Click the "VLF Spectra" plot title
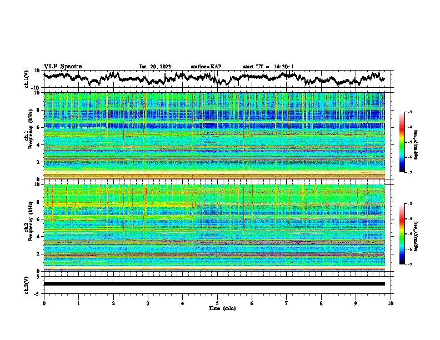The image size is (440, 340). tap(63, 67)
